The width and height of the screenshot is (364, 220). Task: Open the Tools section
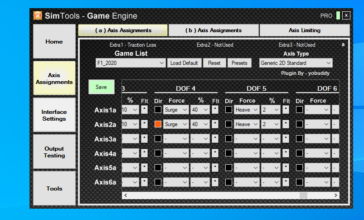(54, 188)
